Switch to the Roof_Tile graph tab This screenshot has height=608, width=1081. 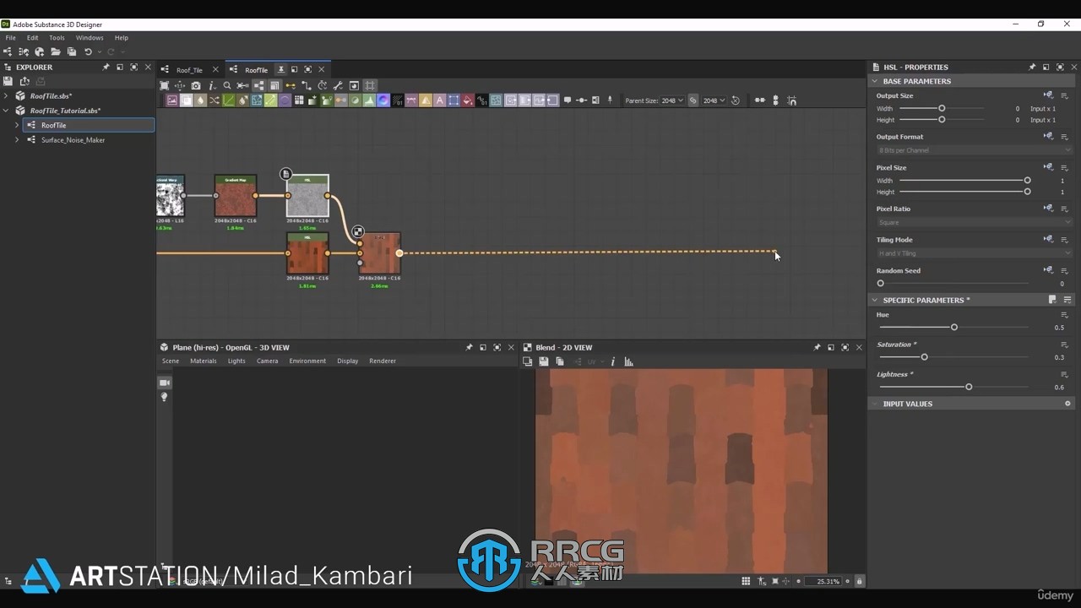(189, 70)
